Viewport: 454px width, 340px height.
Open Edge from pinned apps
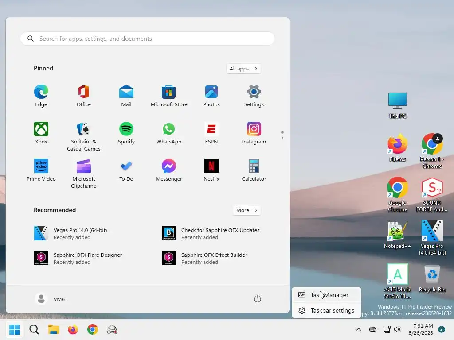[x=41, y=96]
